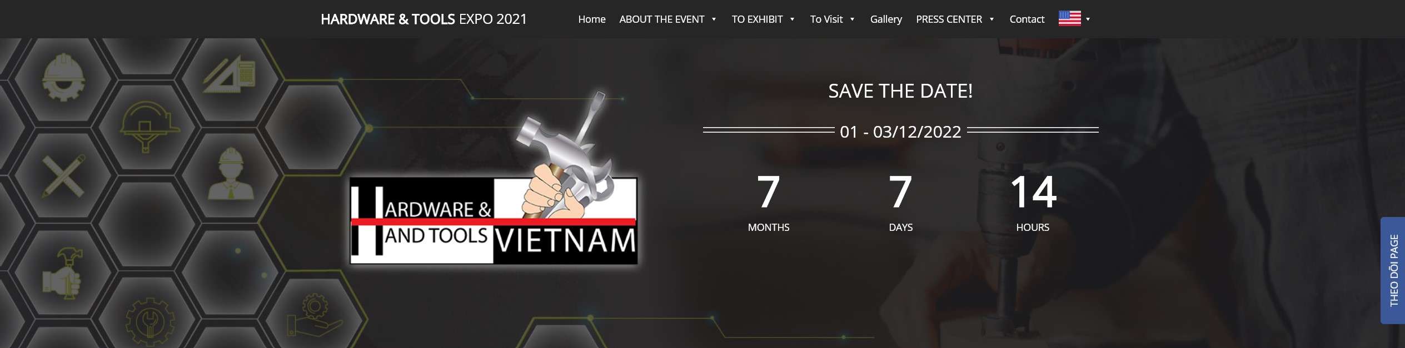Click the THEO DÕI PAGE side button
1405x348 pixels.
(1393, 270)
